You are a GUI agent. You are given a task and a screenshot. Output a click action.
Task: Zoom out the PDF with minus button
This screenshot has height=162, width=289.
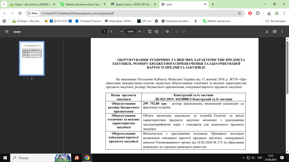click(122, 31)
